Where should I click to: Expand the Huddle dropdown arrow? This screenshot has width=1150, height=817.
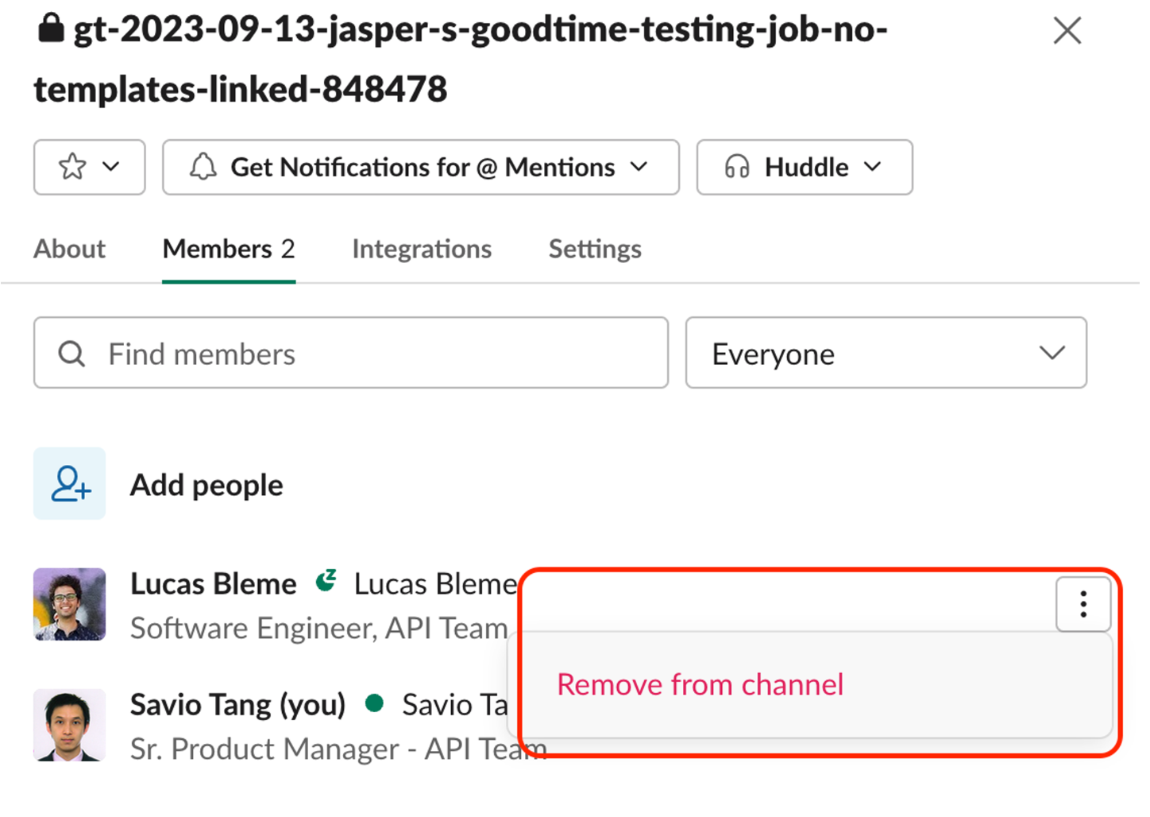(x=873, y=167)
